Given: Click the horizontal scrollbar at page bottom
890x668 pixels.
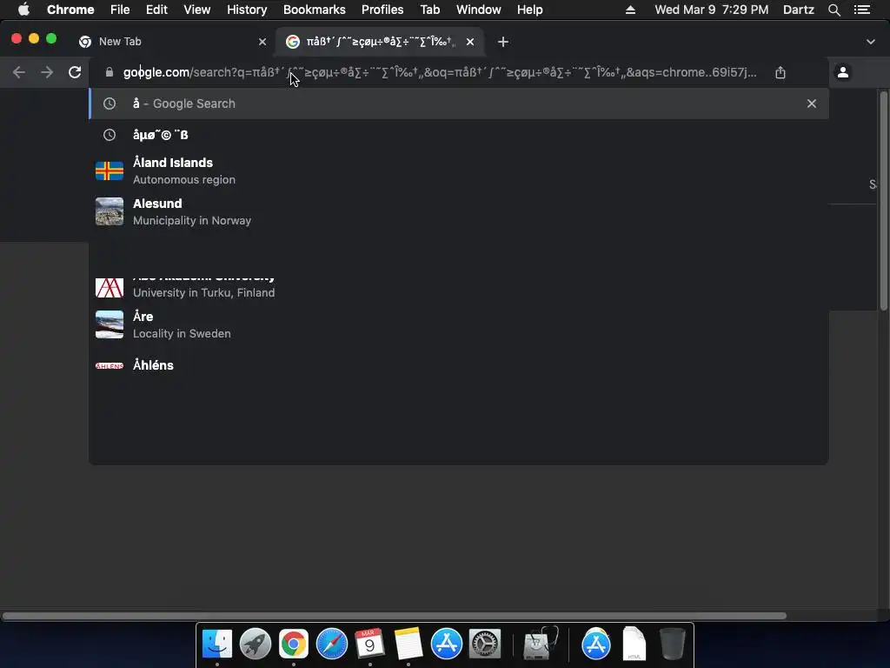Looking at the screenshot, I should pyautogui.click(x=394, y=616).
